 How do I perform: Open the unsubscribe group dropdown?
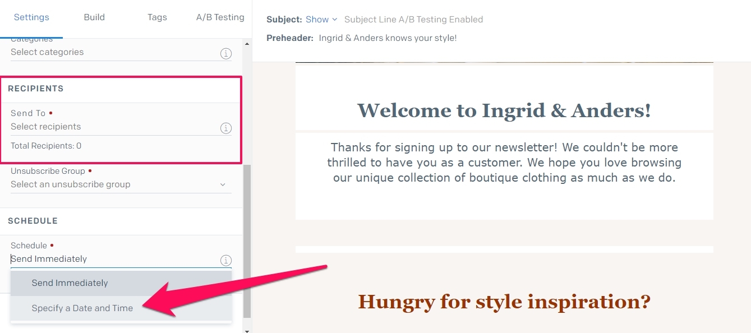coord(121,184)
